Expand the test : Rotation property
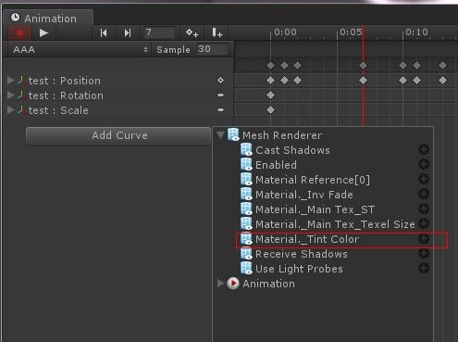Viewport: 458px width, 342px height. coord(11,95)
